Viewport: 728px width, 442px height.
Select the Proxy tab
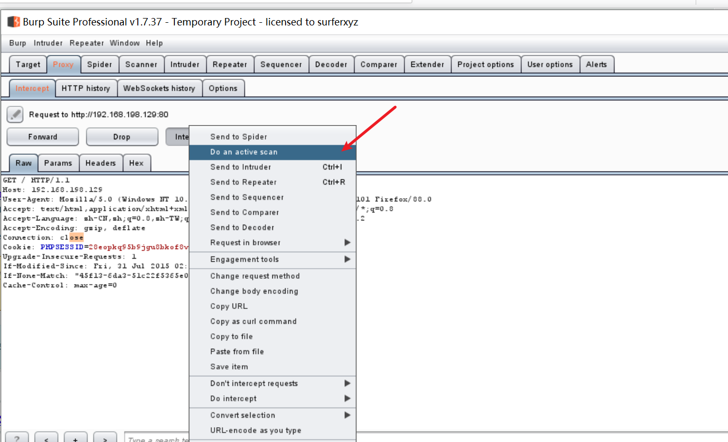click(64, 65)
